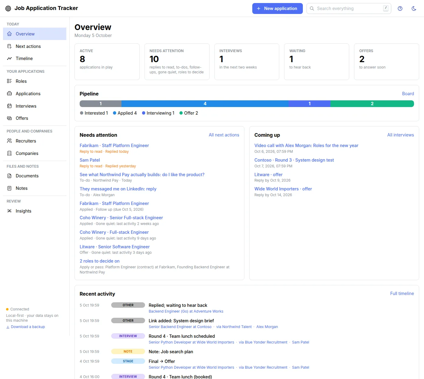Viewport: 424px width, 379px height.
Task: Click the Notes icon in the sidebar
Action: coord(9,188)
